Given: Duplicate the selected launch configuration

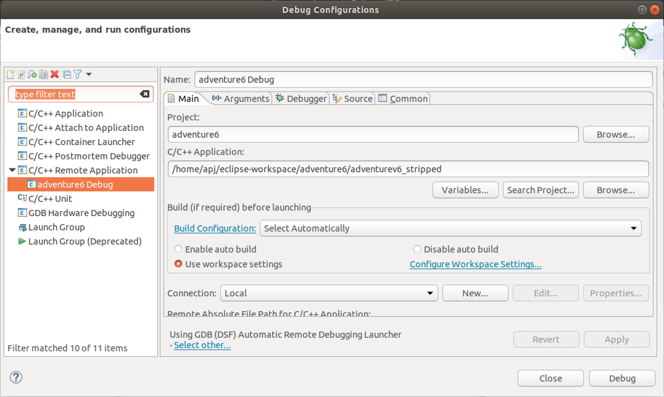Looking at the screenshot, I should pyautogui.click(x=44, y=74).
